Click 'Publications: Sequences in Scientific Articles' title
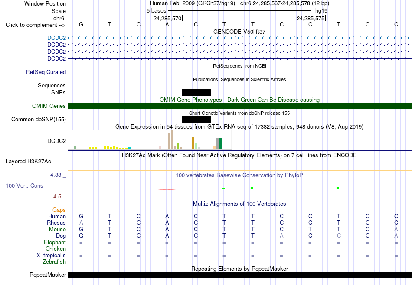 [x=239, y=79]
